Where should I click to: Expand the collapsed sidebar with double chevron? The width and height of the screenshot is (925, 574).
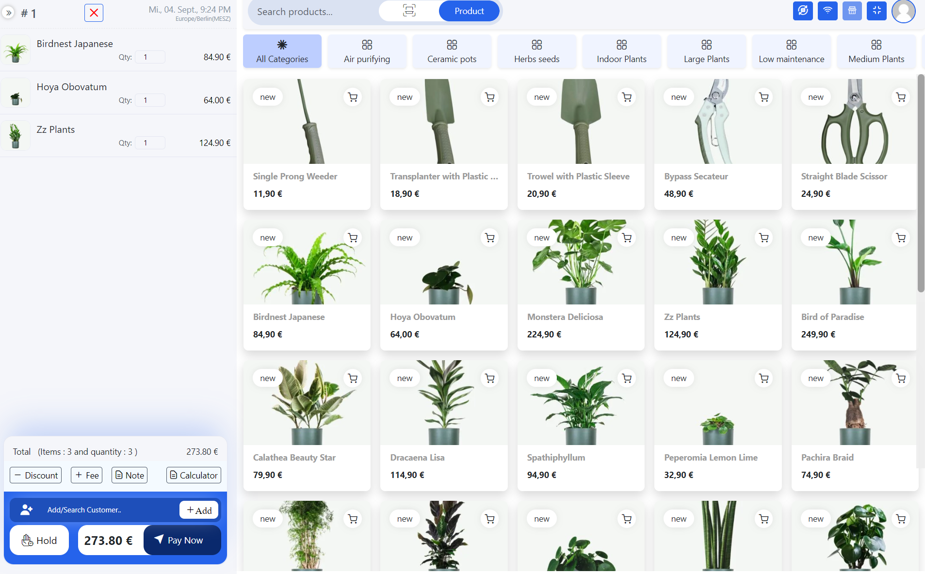pos(9,13)
